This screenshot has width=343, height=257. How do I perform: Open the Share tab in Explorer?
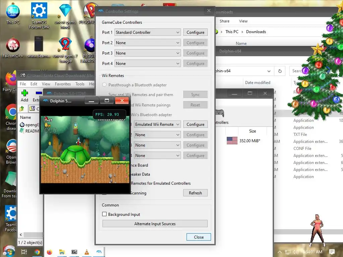pyautogui.click(x=224, y=21)
